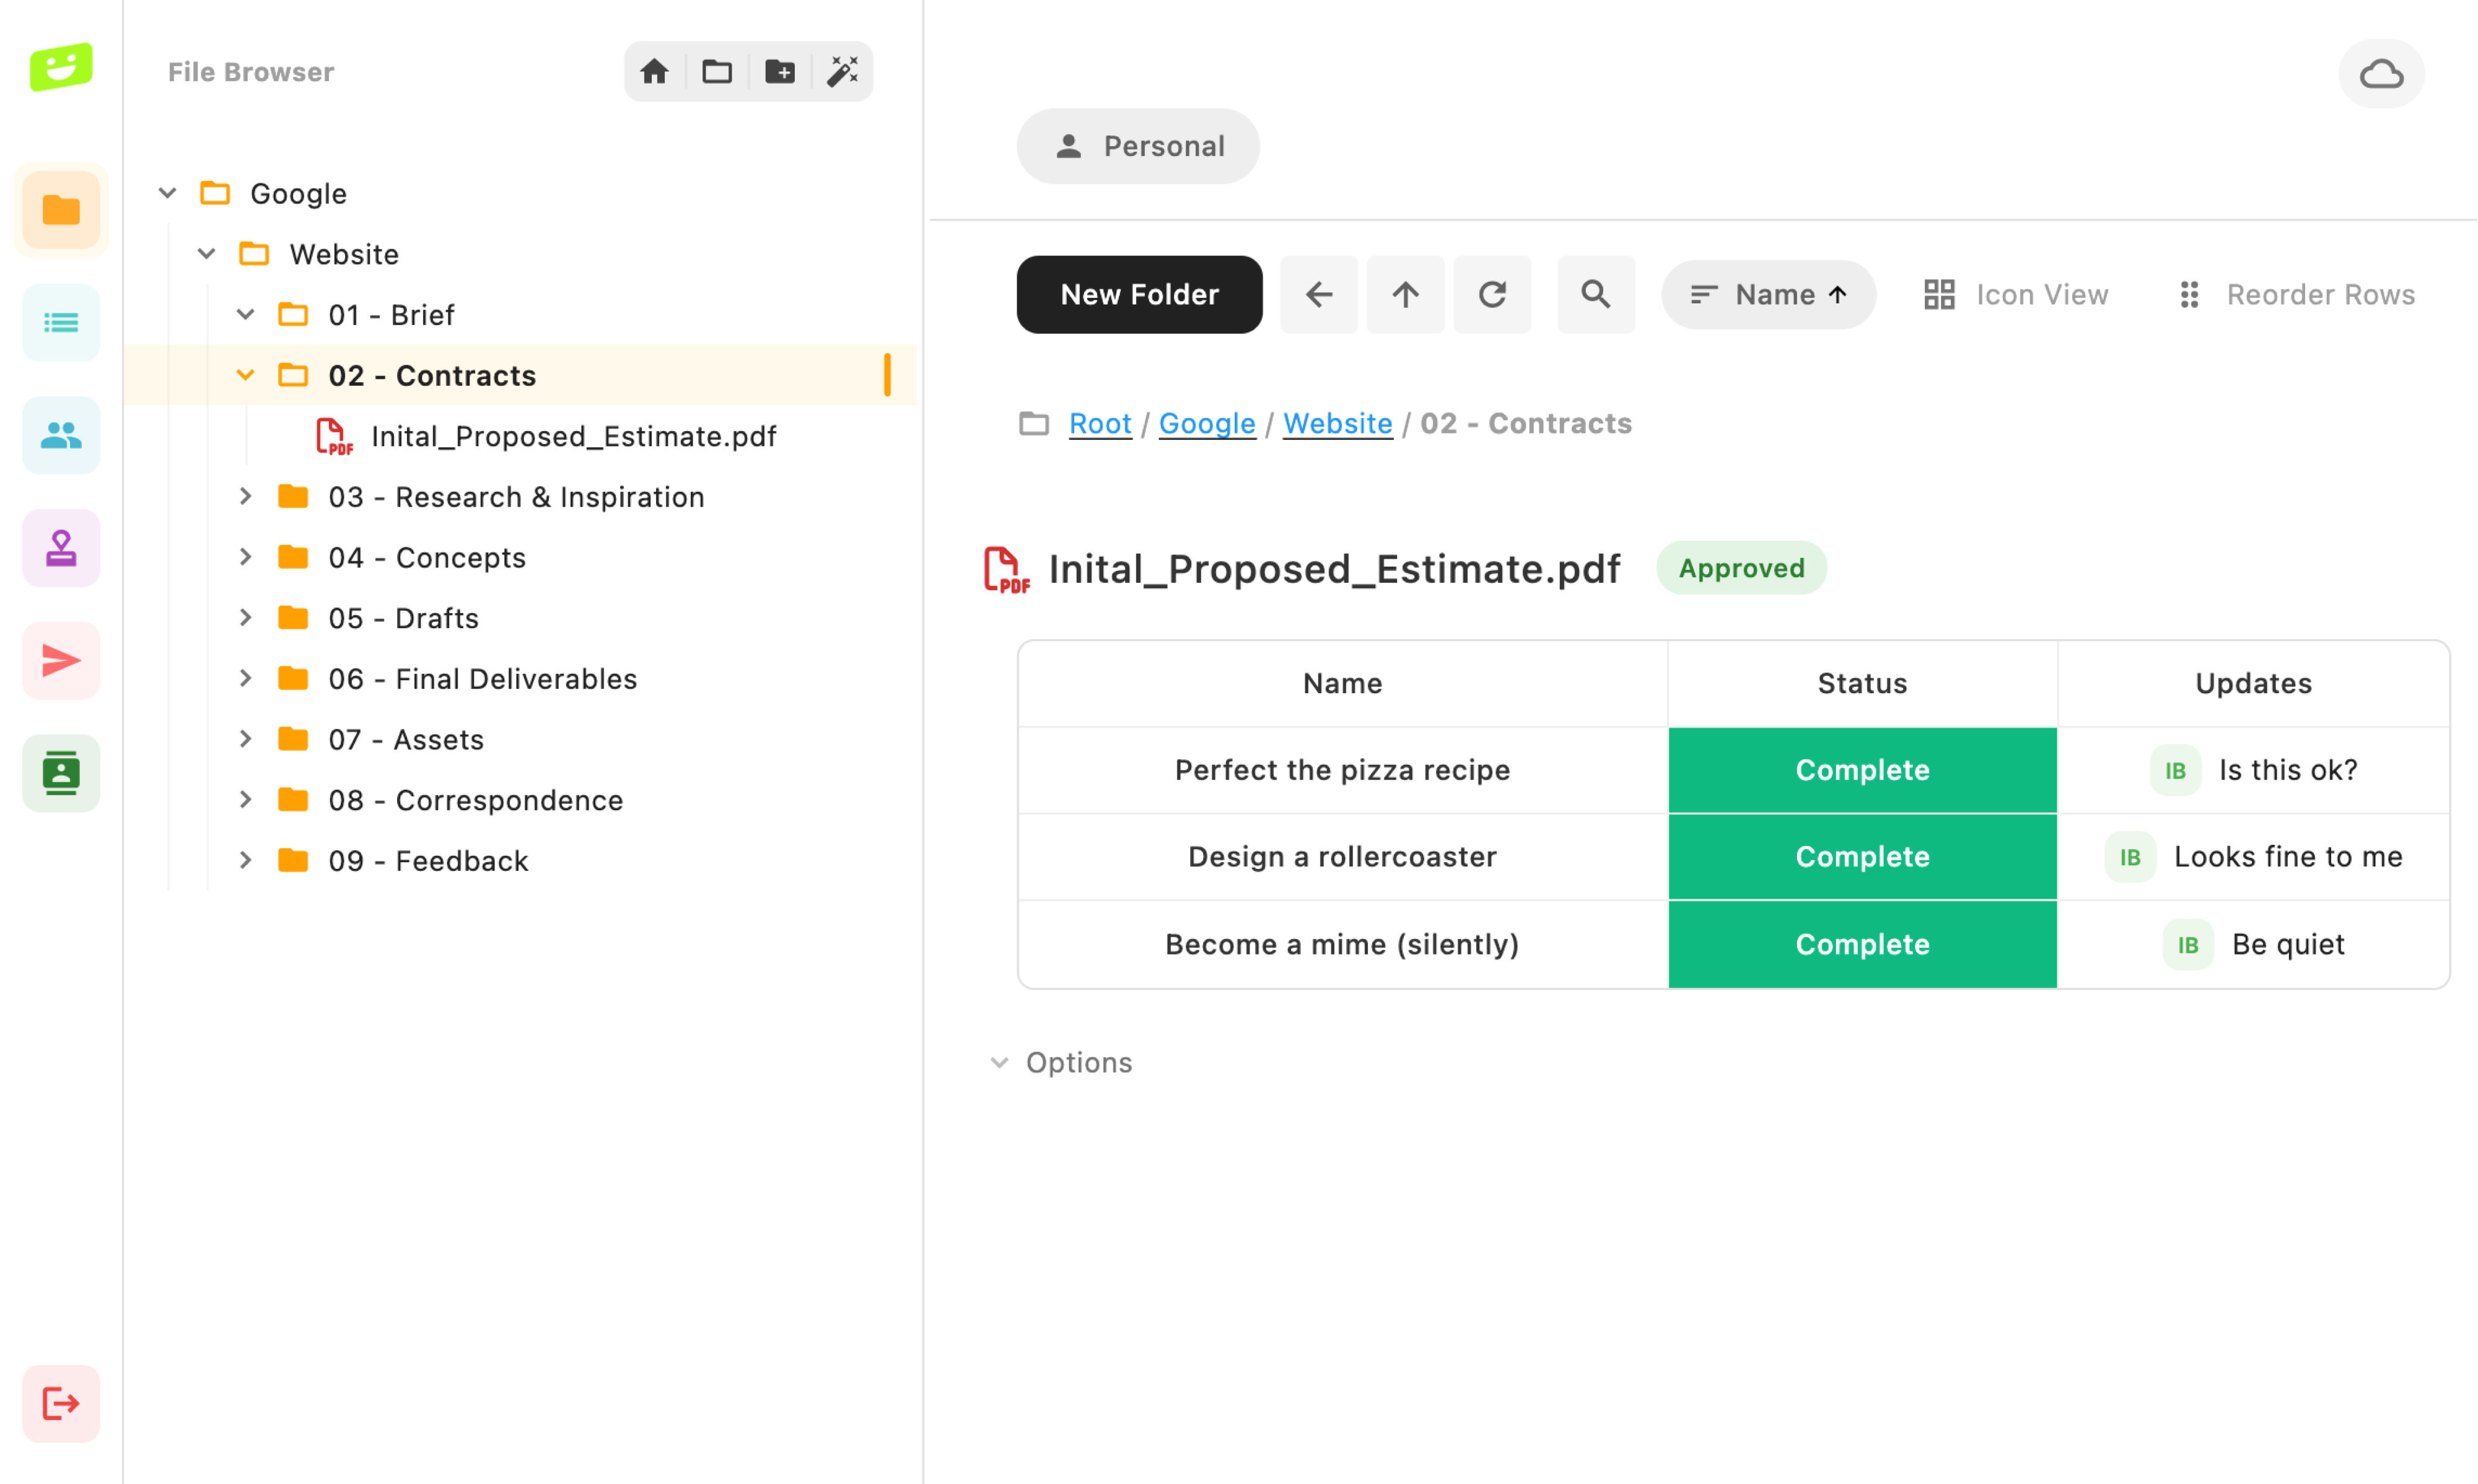Open the home directory via toolbar home icon
2478x1484 pixels.
point(655,71)
